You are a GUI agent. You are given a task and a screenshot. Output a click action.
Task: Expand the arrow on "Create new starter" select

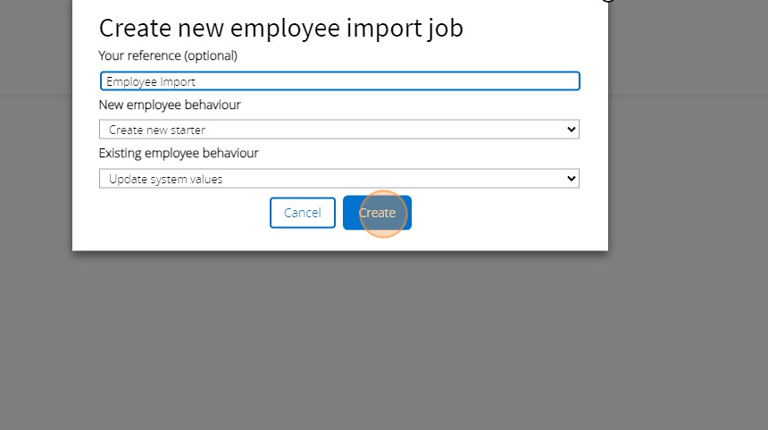(572, 130)
